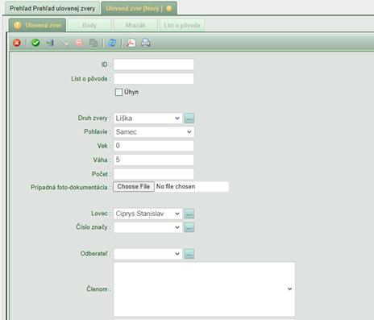Screen dimensions: 374x320
Task: Click the green checkmark save icon
Action: (35, 43)
